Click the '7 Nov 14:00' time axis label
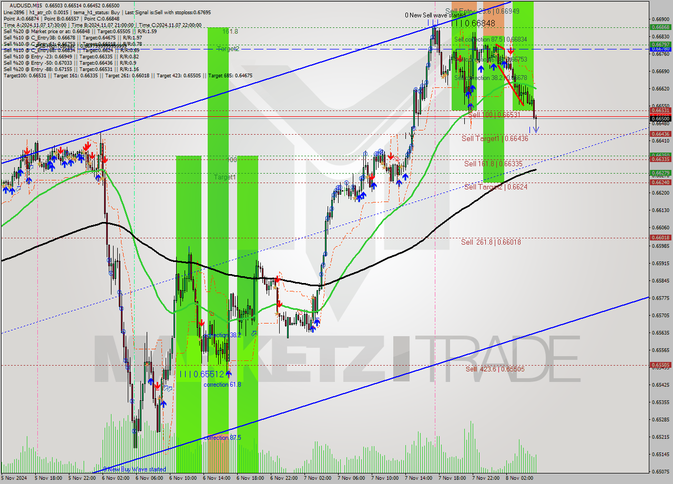The image size is (673, 484). [419, 478]
